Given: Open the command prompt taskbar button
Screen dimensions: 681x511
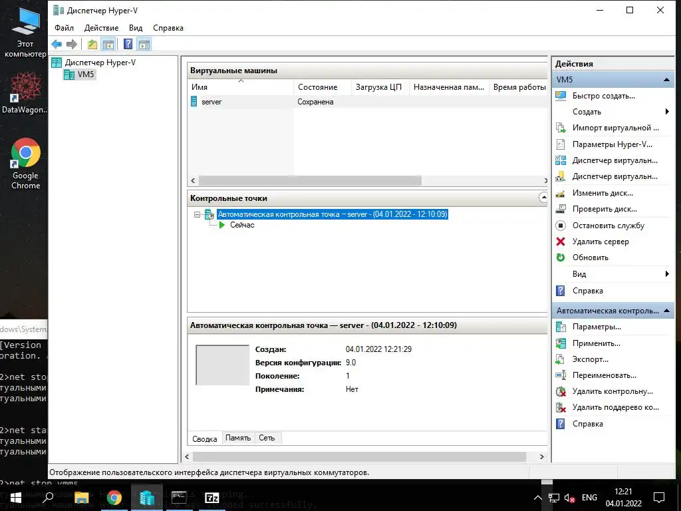Looking at the screenshot, I should (x=179, y=498).
